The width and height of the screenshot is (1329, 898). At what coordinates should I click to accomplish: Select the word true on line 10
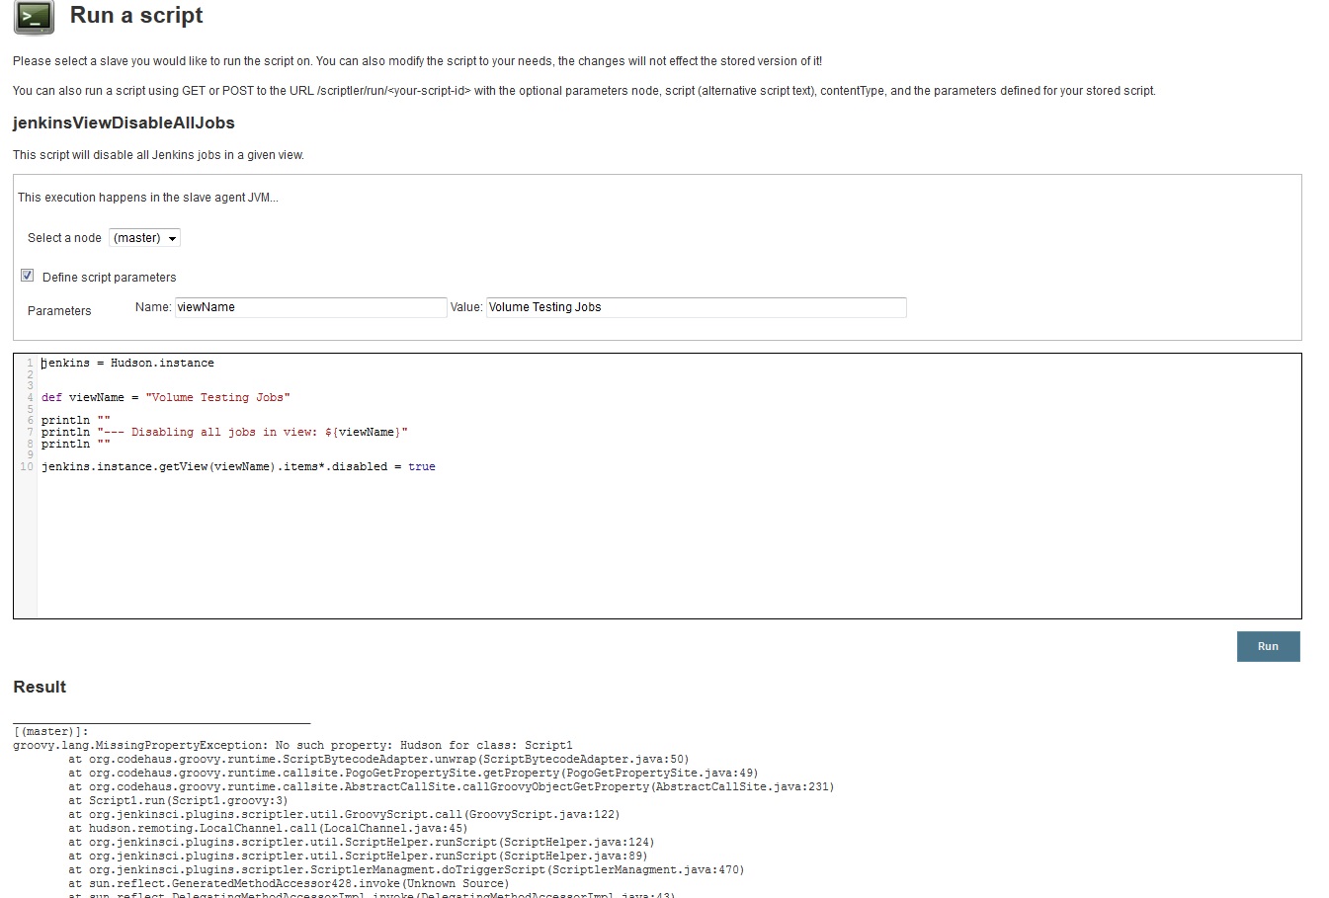[x=422, y=466]
